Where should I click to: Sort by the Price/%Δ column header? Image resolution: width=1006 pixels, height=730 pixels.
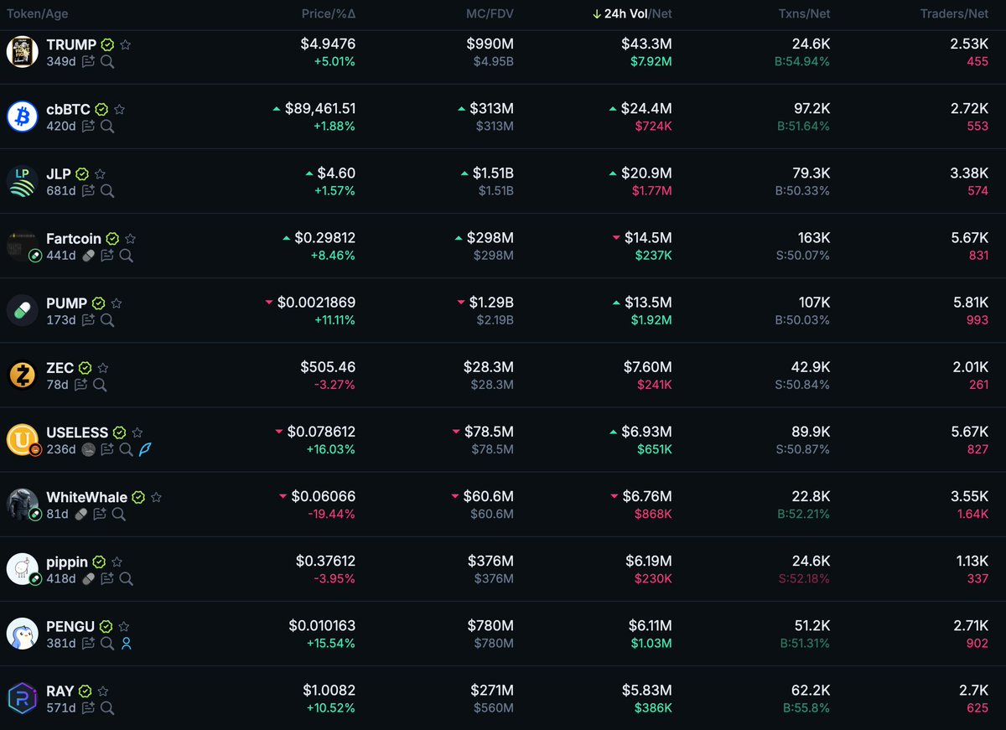coord(330,14)
